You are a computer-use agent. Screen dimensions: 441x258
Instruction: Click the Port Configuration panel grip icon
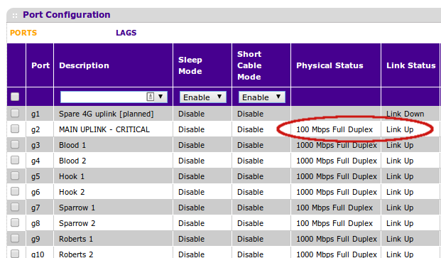click(x=15, y=16)
